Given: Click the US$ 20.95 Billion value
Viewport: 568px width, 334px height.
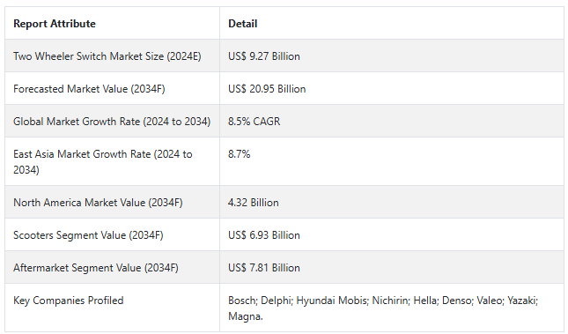Looking at the screenshot, I should [x=267, y=89].
